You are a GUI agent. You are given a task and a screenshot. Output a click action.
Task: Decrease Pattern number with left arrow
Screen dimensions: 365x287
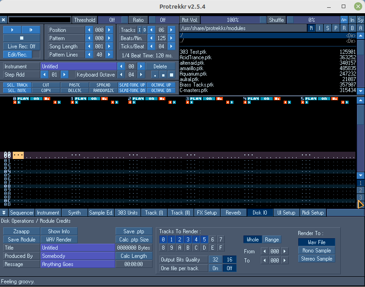click(x=89, y=38)
